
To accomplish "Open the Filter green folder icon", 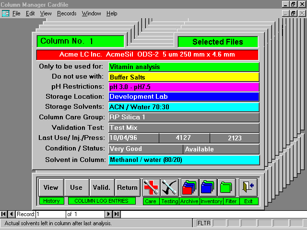I will coord(226,187).
